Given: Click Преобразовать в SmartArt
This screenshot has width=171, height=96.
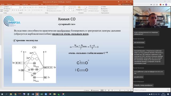Looking at the screenshot, I should 54,11.
